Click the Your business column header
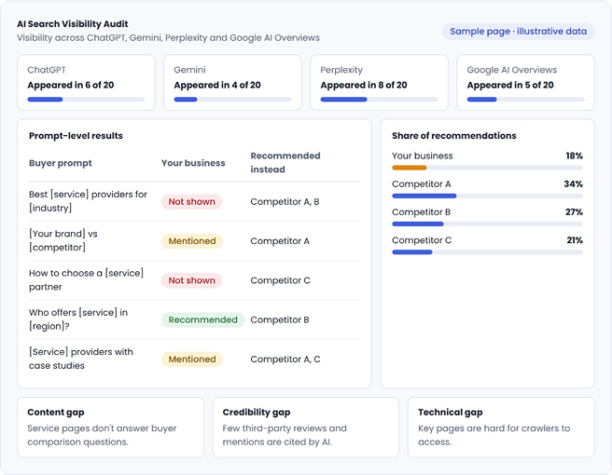 click(x=193, y=163)
